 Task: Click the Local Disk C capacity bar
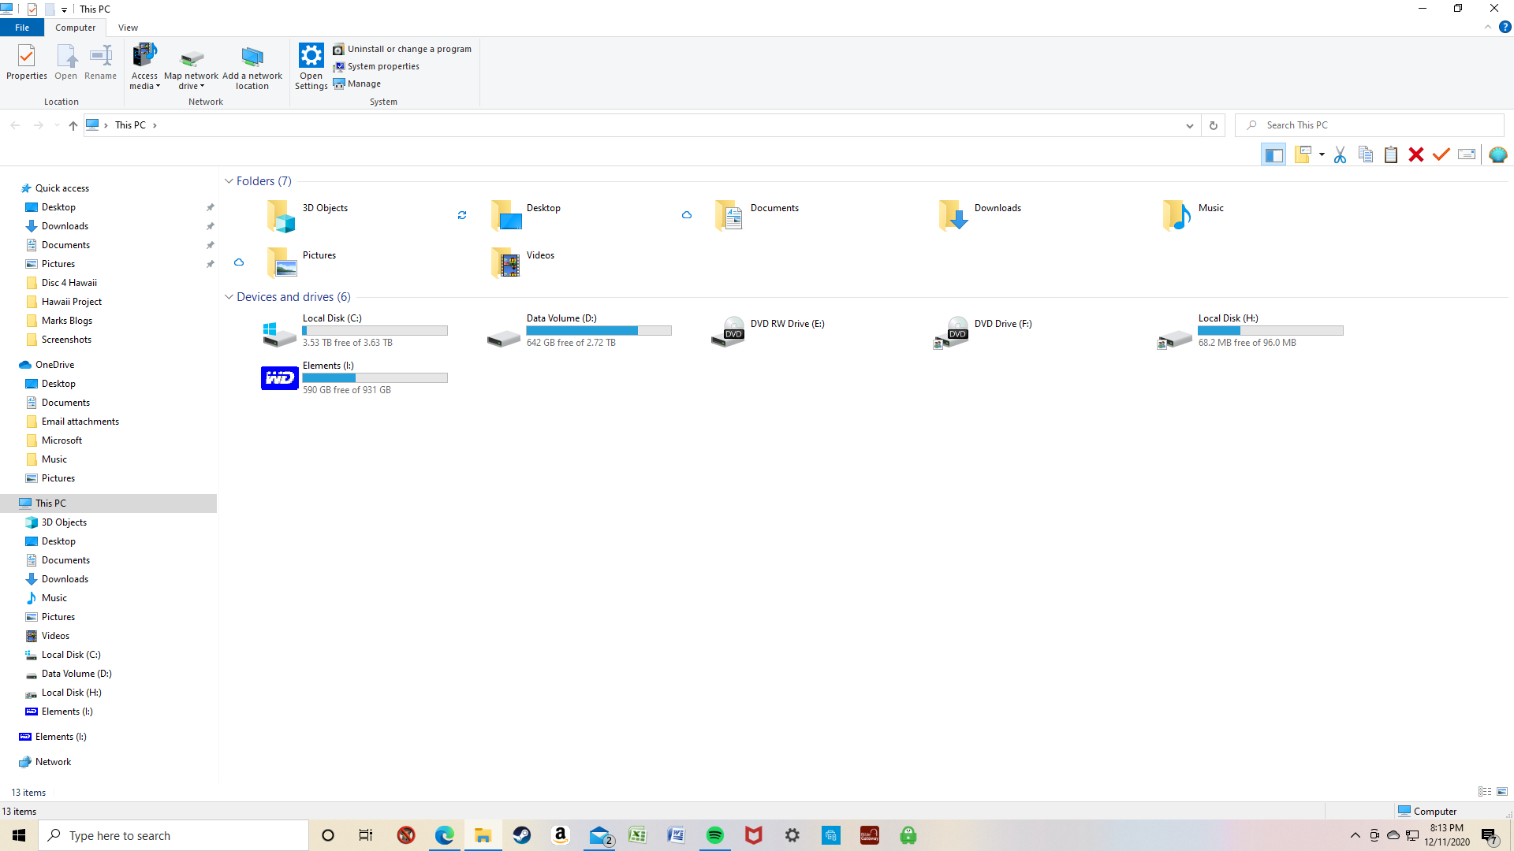[375, 330]
